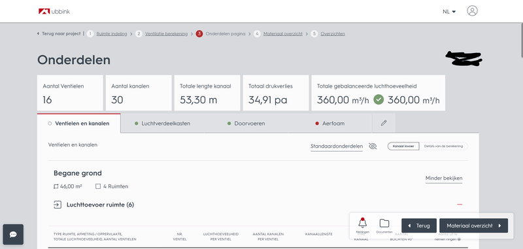523x249 pixels.
Task: Click the green balanced checkmark icon
Action: point(379,100)
